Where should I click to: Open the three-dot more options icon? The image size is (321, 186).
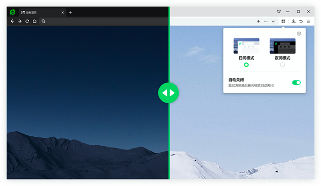pos(266,22)
